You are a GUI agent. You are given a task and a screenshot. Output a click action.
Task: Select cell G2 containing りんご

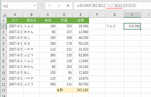click(x=115, y=26)
